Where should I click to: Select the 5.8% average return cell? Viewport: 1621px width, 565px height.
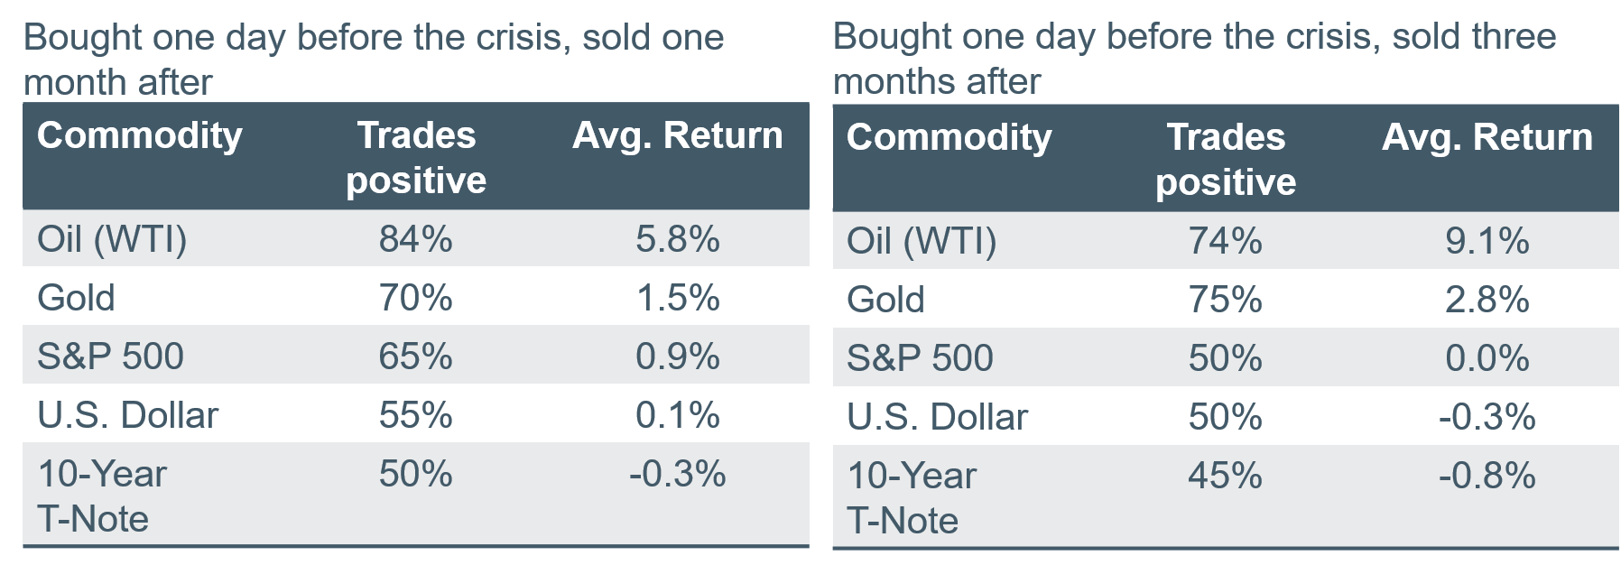678,239
